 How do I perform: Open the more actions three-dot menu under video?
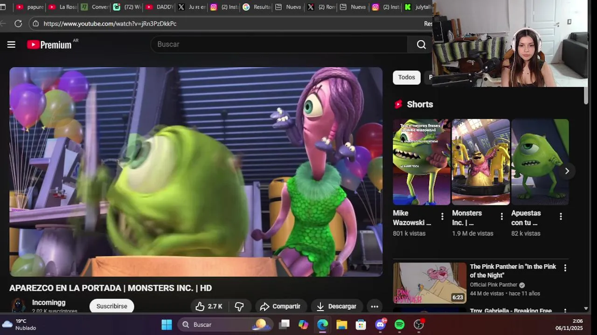tap(375, 306)
